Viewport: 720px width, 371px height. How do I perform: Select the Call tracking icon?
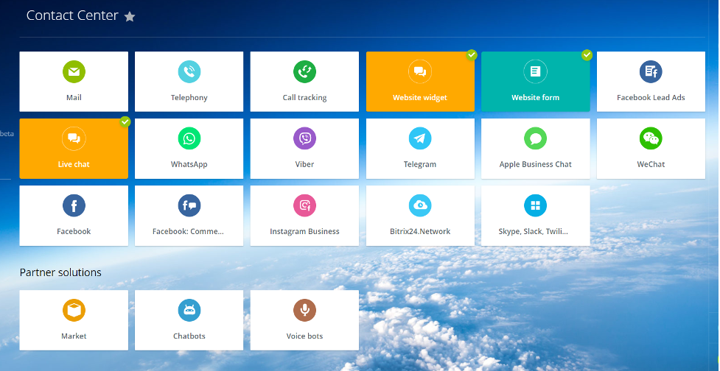(304, 71)
